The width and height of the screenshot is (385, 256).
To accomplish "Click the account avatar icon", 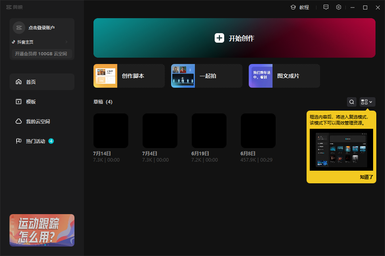I will (x=19, y=28).
